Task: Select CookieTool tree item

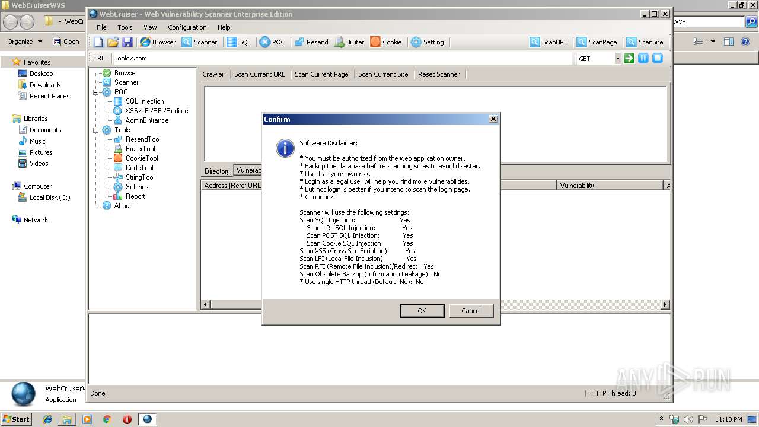Action: click(x=142, y=158)
